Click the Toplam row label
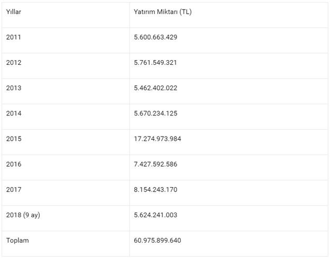This screenshot has width=333, height=260. (x=17, y=240)
